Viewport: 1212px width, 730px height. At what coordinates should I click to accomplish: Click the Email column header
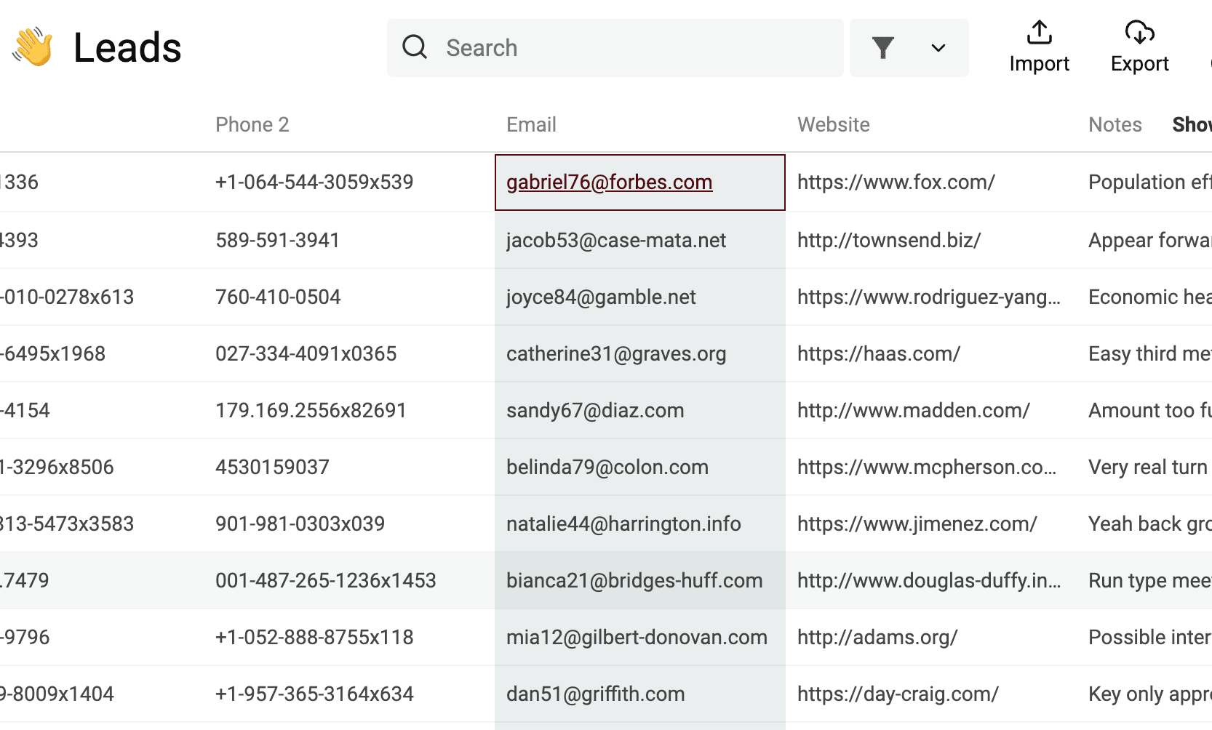pyautogui.click(x=531, y=125)
